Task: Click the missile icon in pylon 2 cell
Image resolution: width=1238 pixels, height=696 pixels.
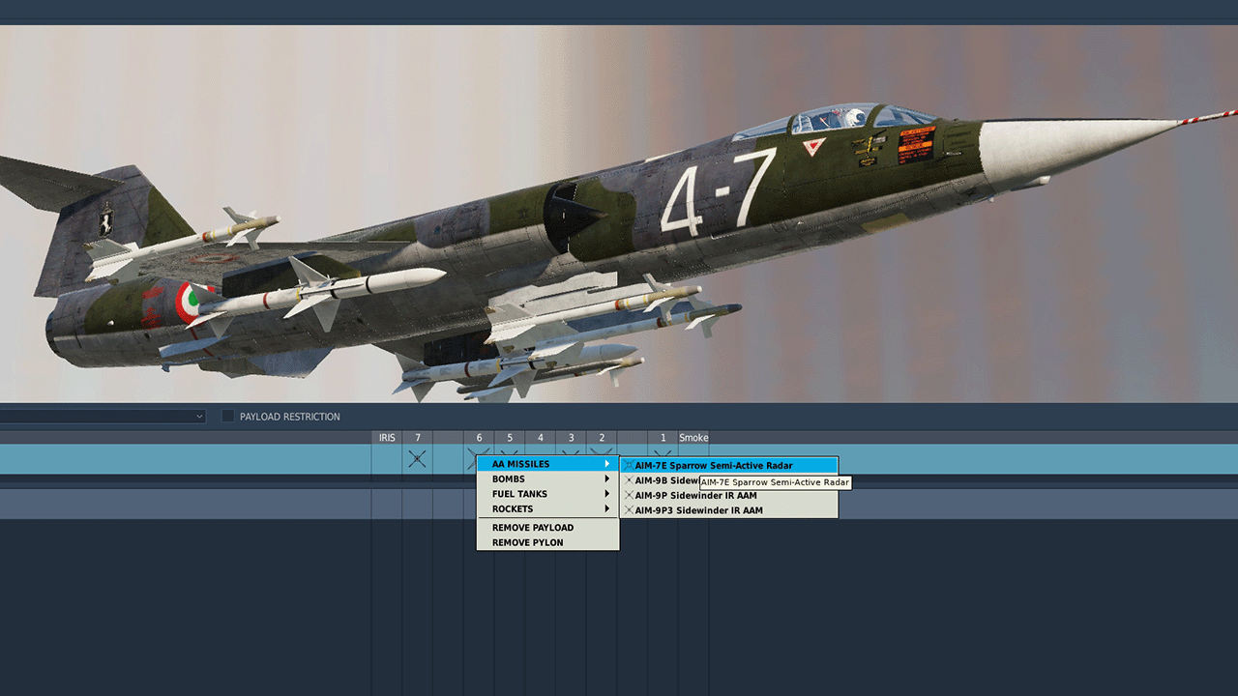Action: point(602,451)
